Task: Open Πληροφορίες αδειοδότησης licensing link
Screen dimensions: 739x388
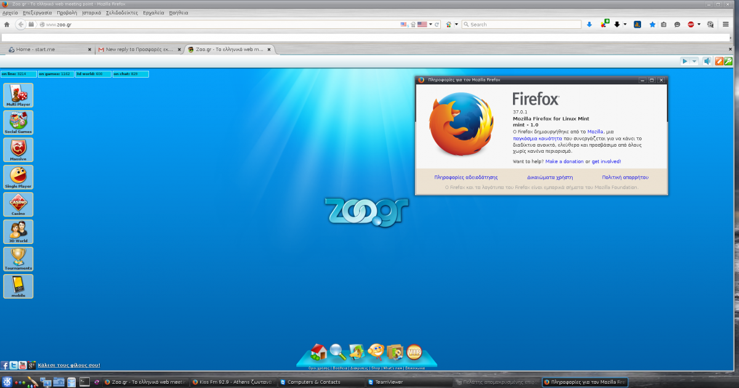Action: pyautogui.click(x=466, y=177)
